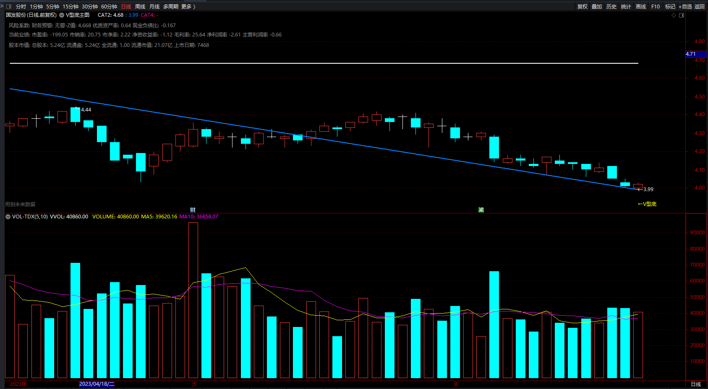Switch to 5分钟 chart period
Viewport: 708px width, 389px height.
52,6
